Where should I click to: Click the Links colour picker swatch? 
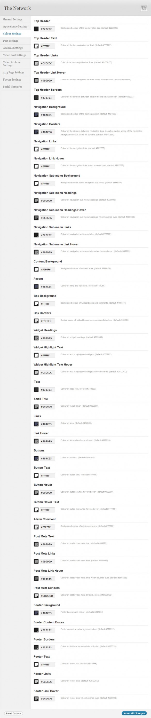pos(36,424)
